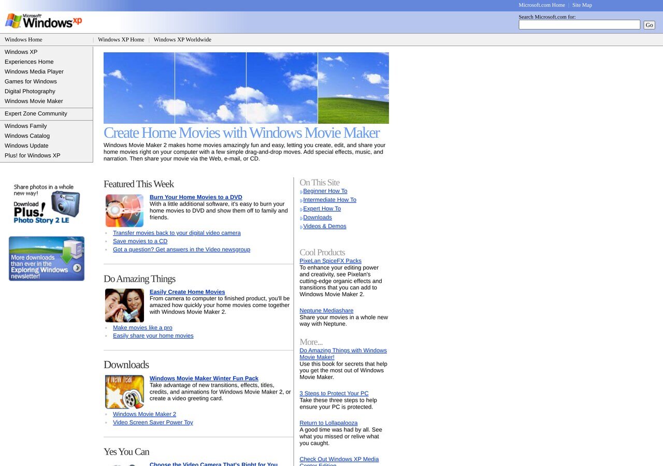663x466 pixels.
Task: Open Expert Zone Community sidebar item
Action: point(36,113)
